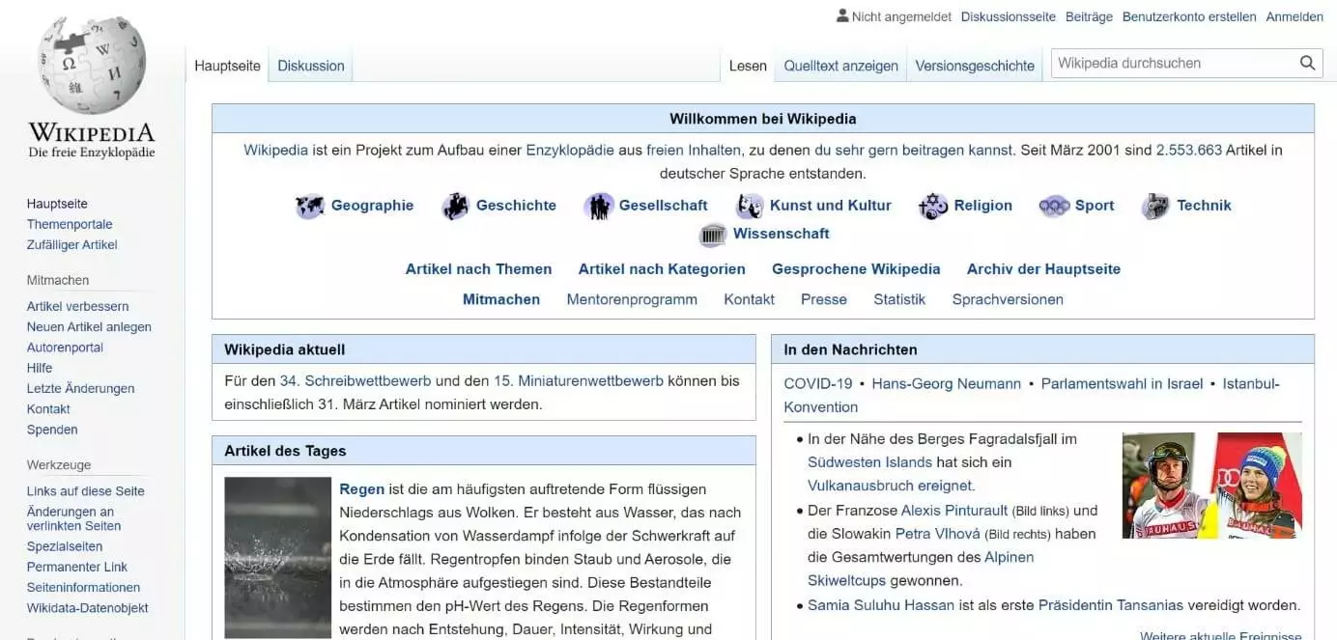Open the Wikidata-Datenobjekt link
The height and width of the screenshot is (640, 1337).
(88, 608)
